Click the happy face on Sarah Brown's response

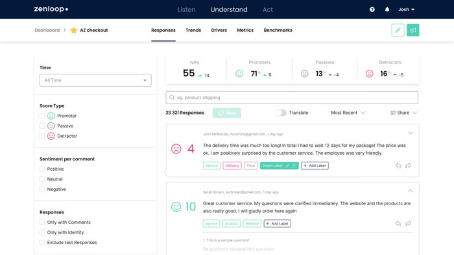click(x=176, y=206)
